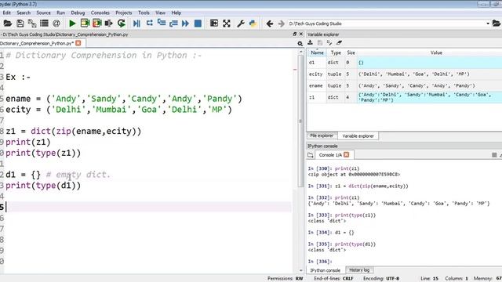Image resolution: width=502 pixels, height=282 pixels.
Task: Sort variables by the Value column header
Action: click(x=436, y=52)
